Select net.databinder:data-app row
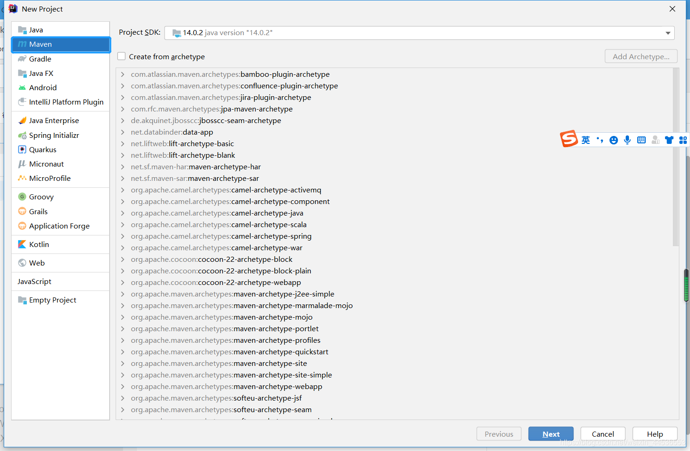Image resolution: width=690 pixels, height=451 pixels. pyautogui.click(x=394, y=132)
